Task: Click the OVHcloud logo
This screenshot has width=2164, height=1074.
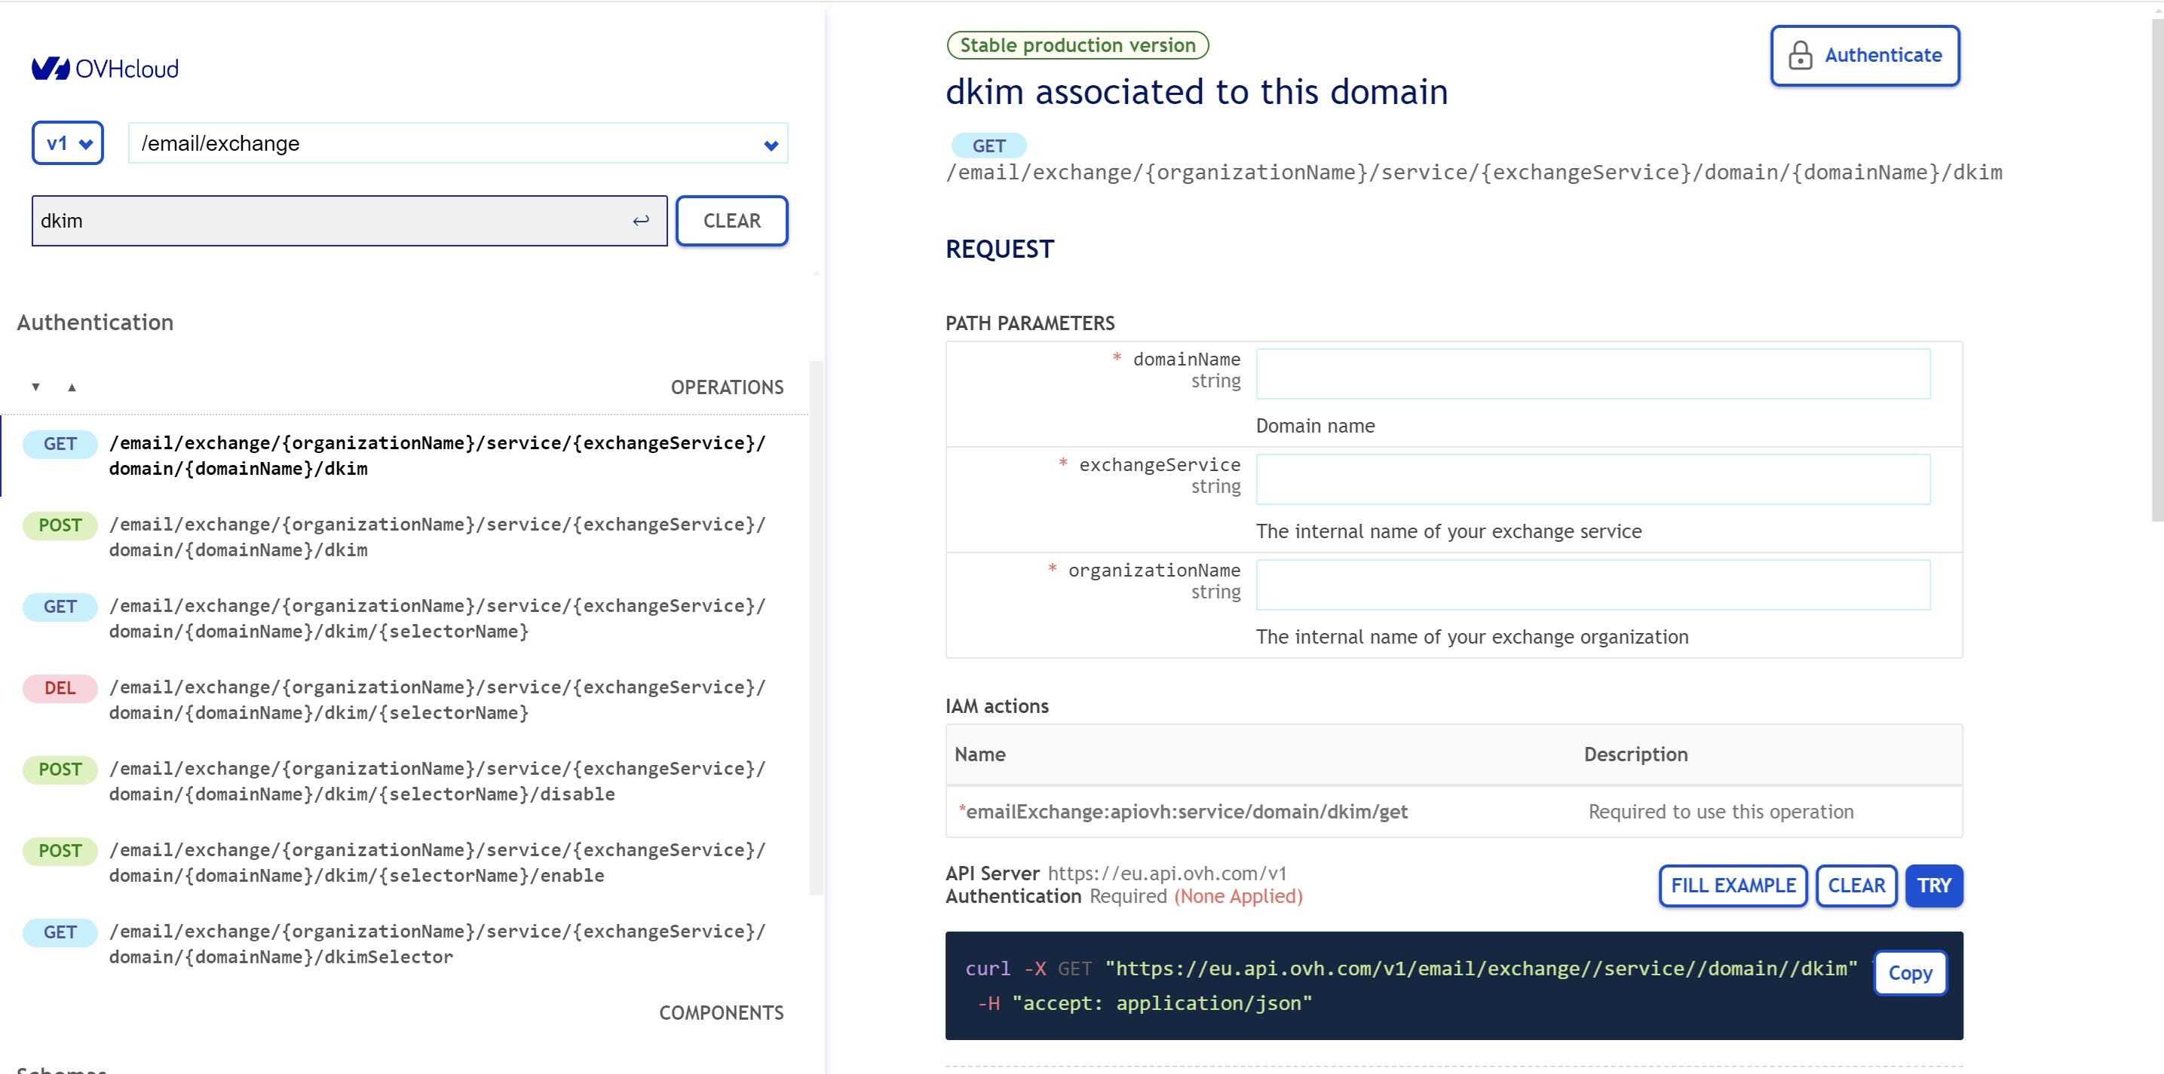Action: pos(105,68)
